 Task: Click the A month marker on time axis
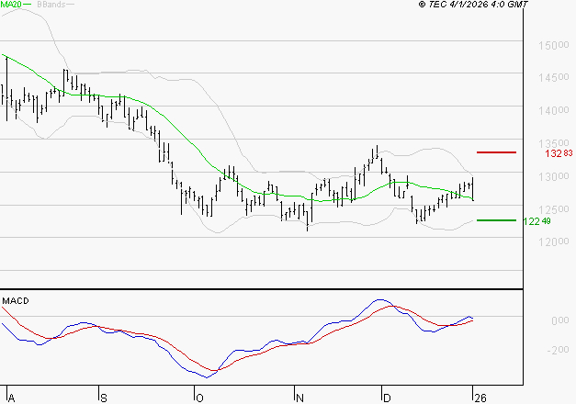pos(12,398)
